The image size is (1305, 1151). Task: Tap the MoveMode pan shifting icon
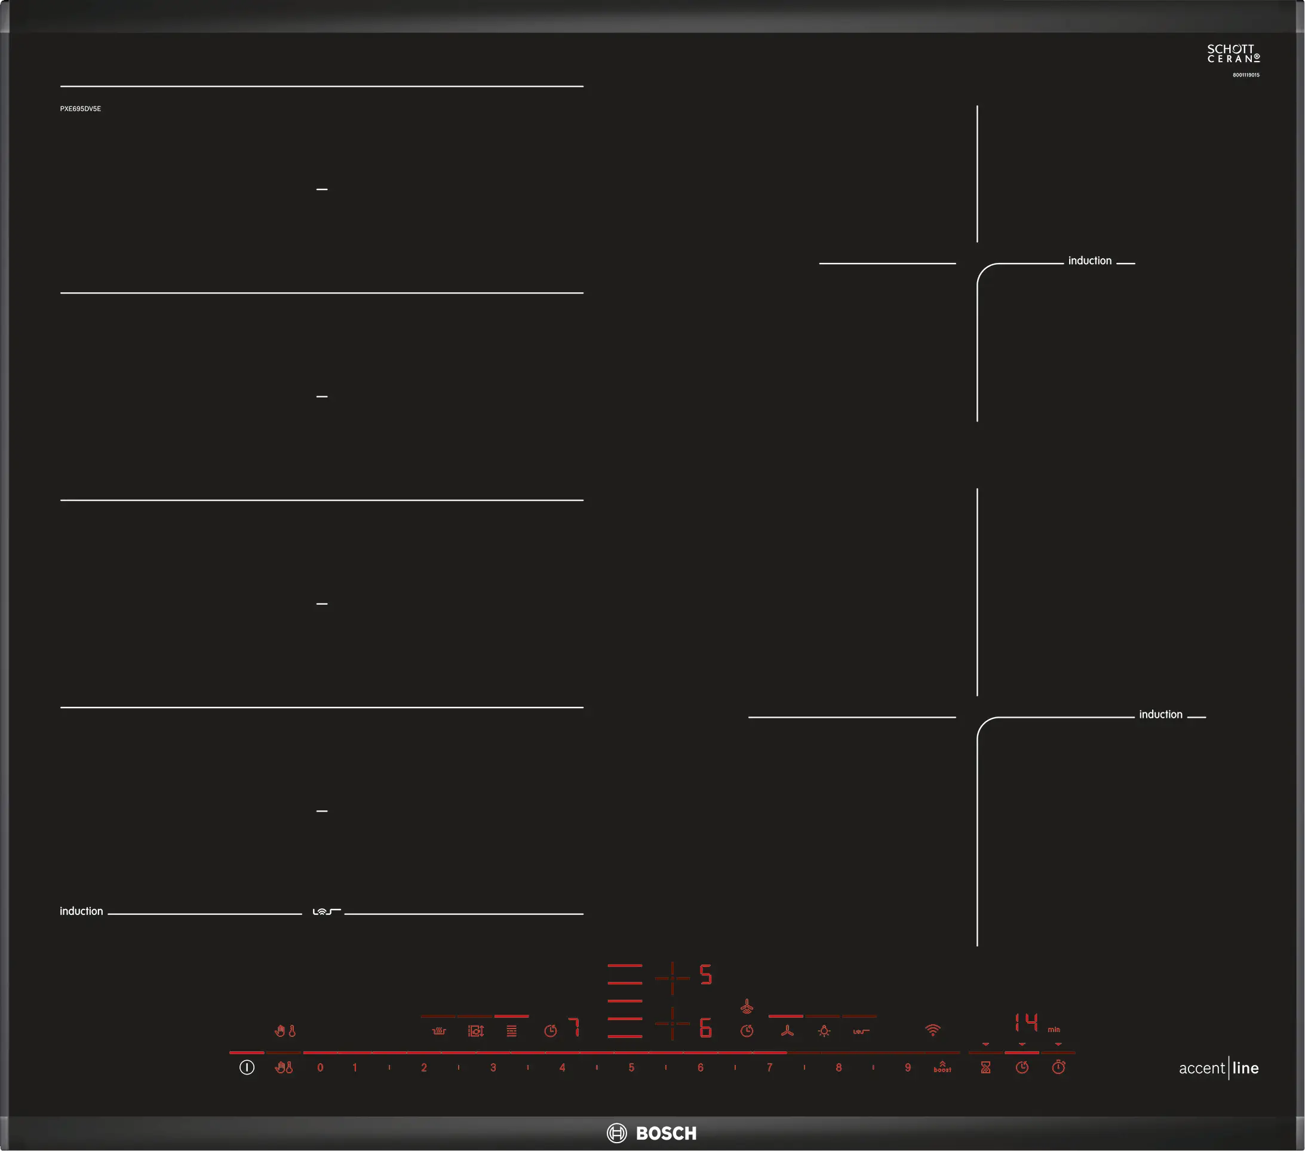pos(475,1031)
